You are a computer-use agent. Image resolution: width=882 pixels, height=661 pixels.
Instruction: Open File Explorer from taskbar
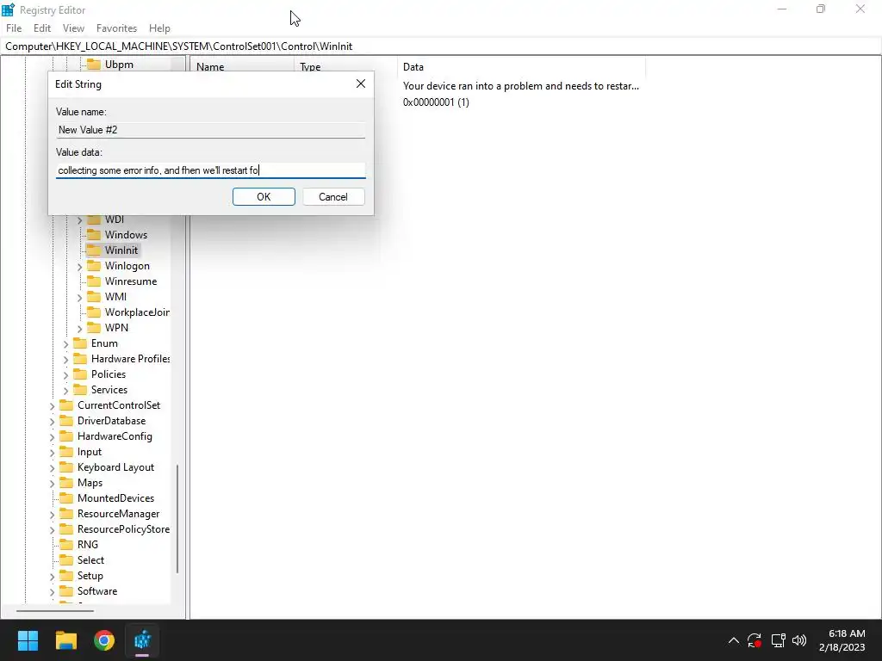66,640
